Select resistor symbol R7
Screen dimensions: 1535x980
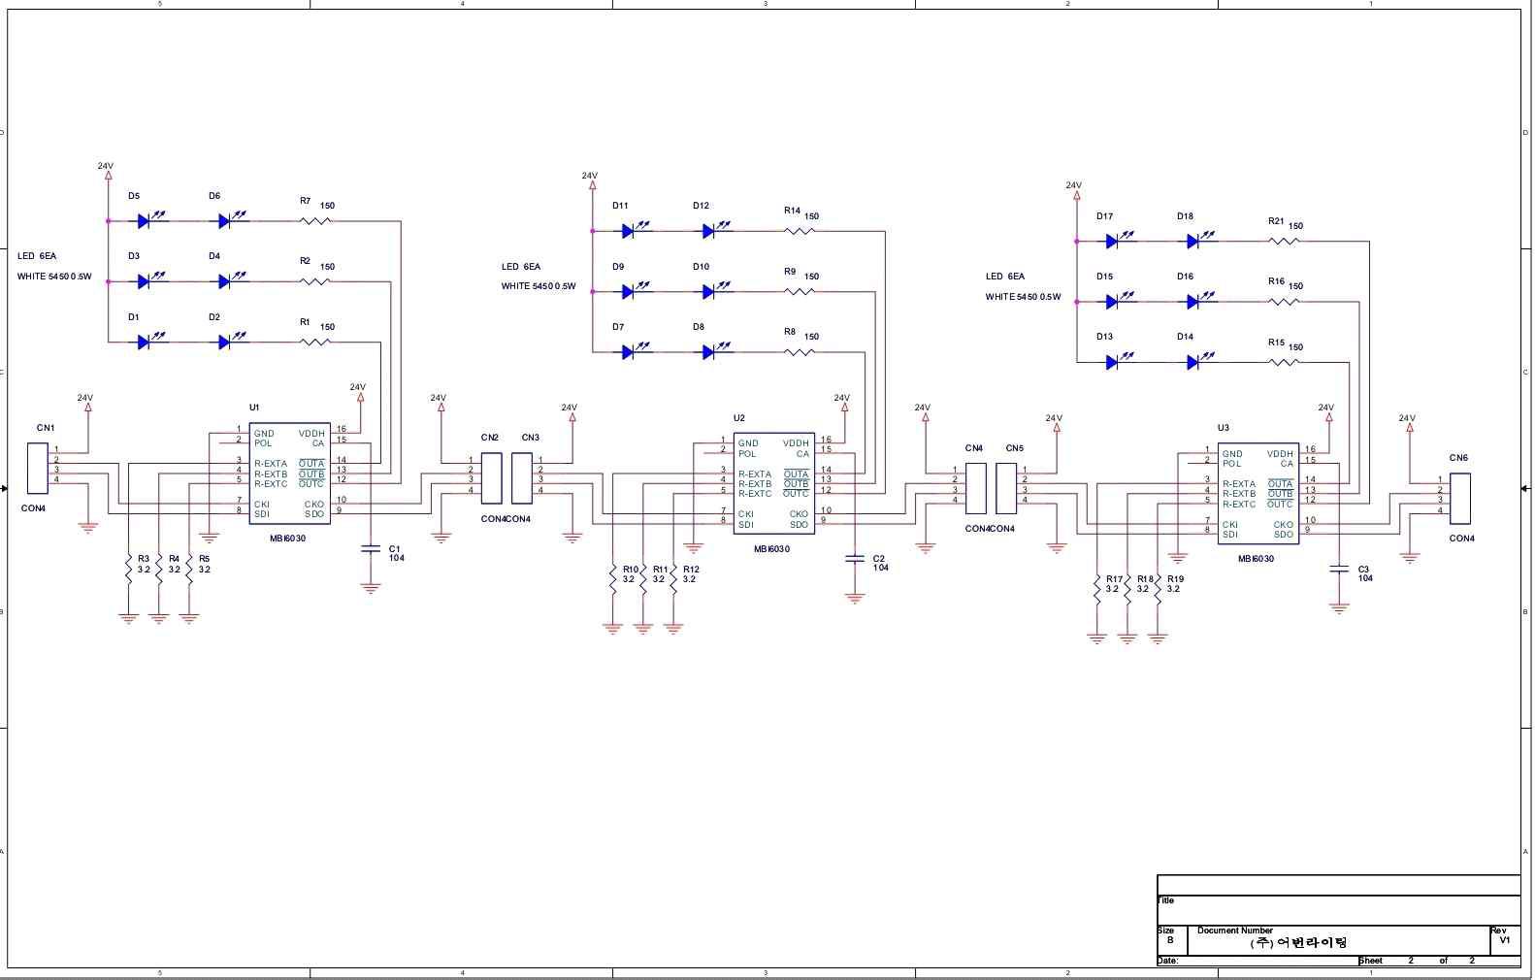pos(315,221)
